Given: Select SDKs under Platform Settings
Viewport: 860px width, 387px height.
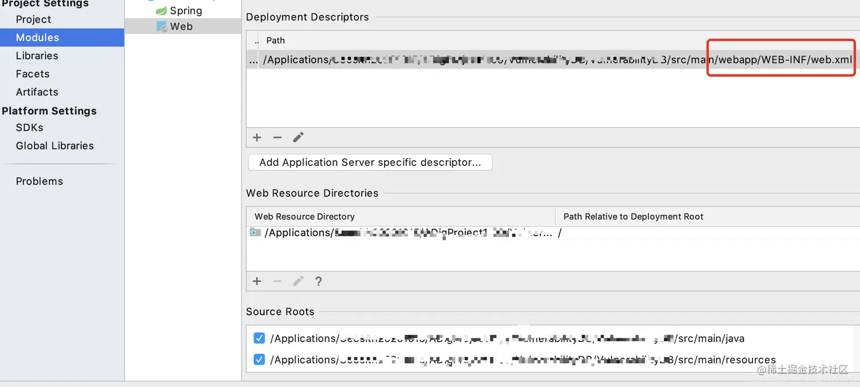Looking at the screenshot, I should tap(30, 128).
